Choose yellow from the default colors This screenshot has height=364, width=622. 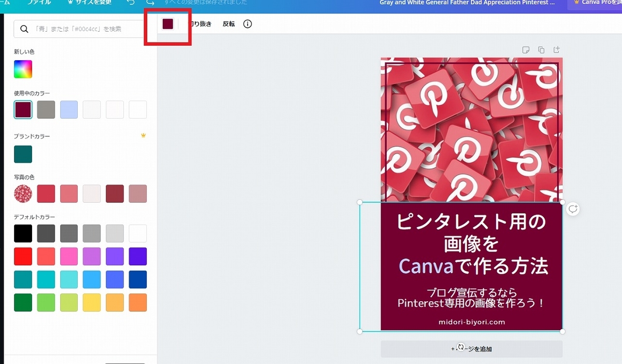[92, 302]
